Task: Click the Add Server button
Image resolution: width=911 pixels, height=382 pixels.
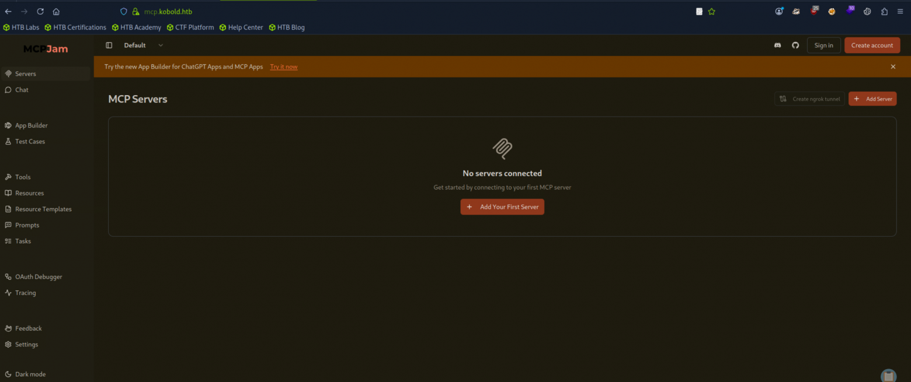Action: pyautogui.click(x=872, y=99)
